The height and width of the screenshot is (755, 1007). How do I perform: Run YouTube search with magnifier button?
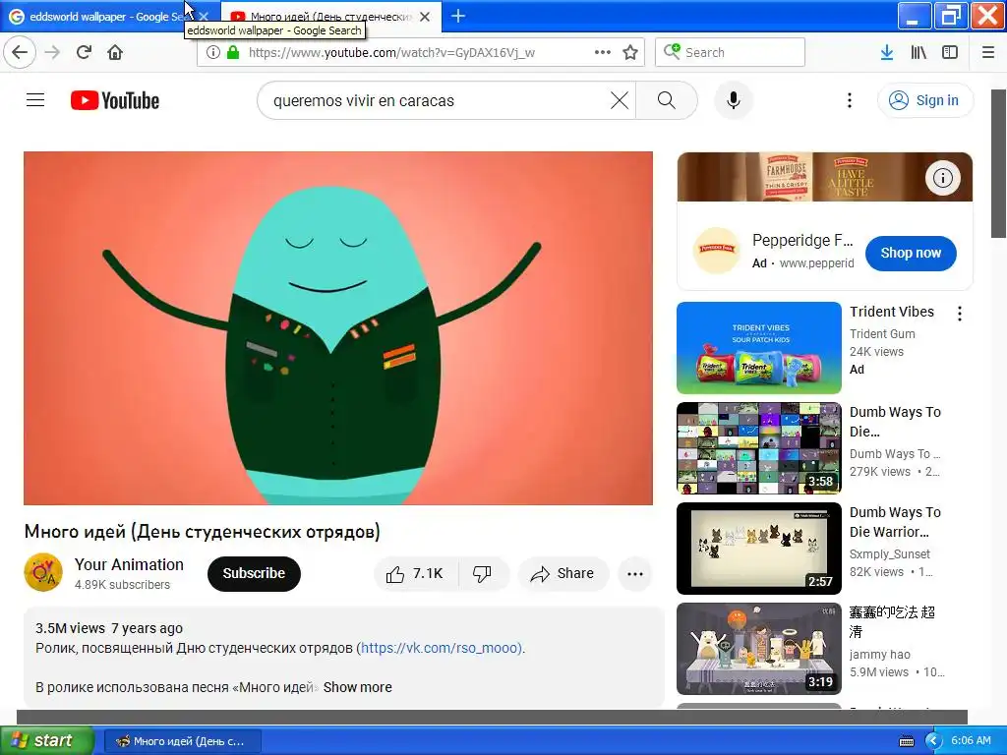click(x=667, y=100)
